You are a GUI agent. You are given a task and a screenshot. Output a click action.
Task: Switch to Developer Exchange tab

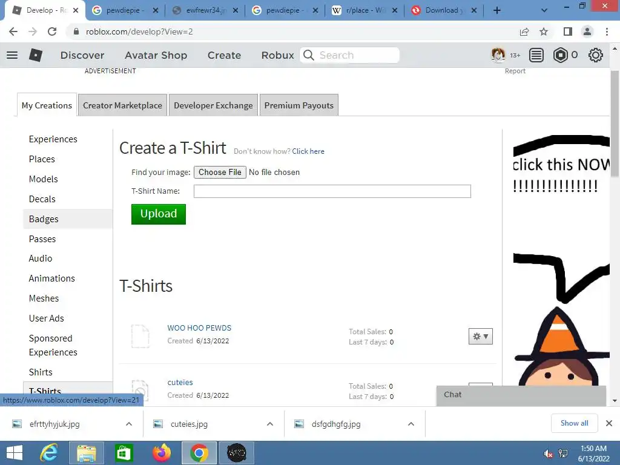pos(213,105)
